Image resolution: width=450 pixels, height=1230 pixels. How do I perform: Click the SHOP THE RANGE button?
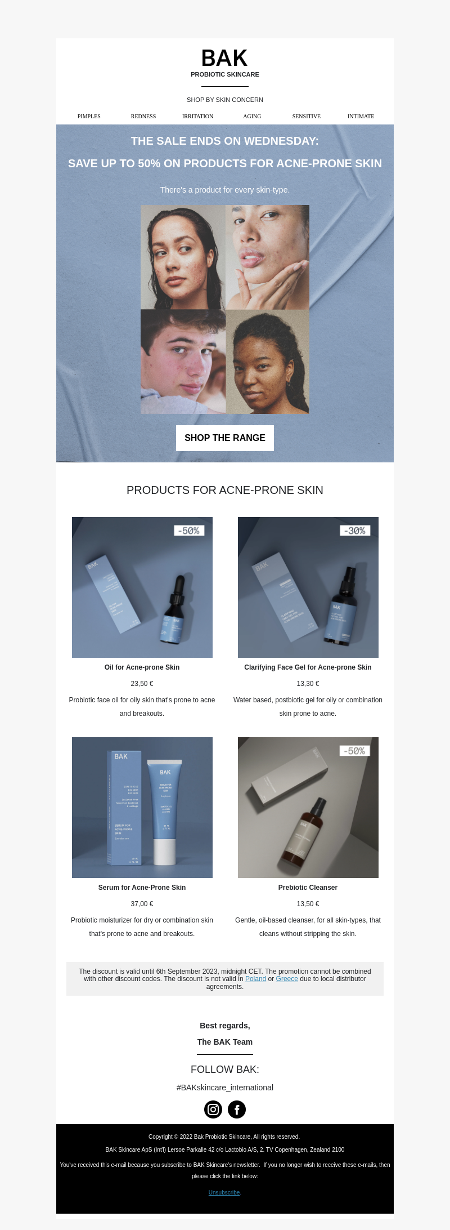(x=225, y=438)
